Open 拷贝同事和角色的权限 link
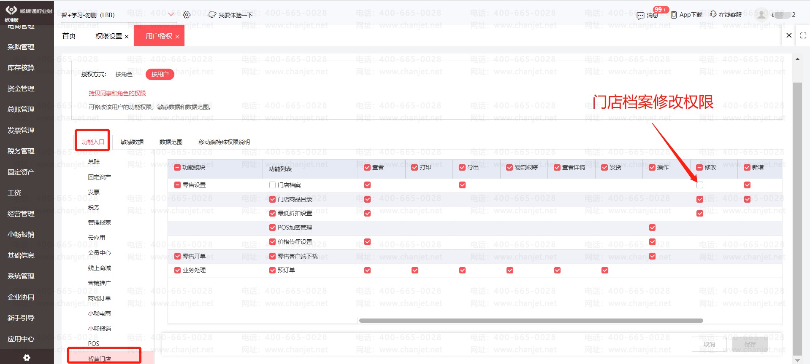 point(117,93)
